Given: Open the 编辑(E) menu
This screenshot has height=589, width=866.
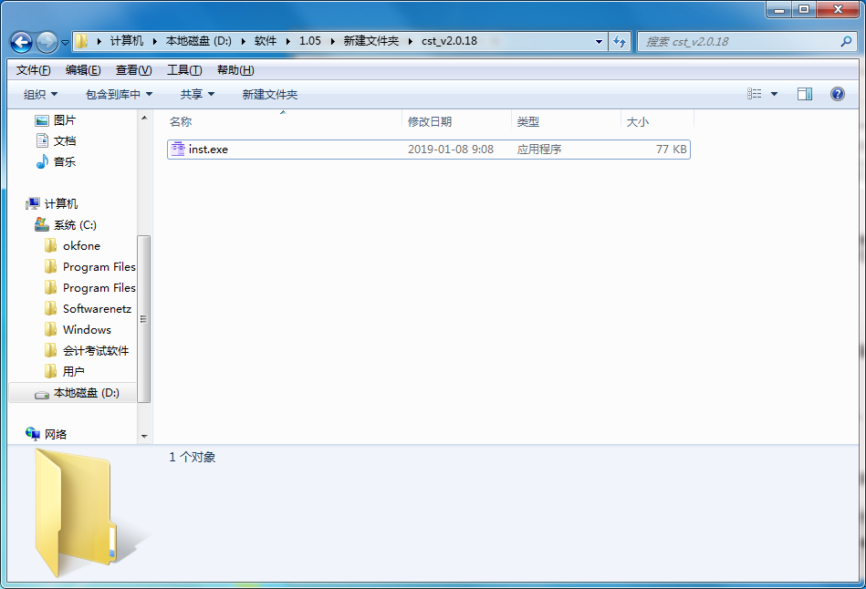Looking at the screenshot, I should (x=83, y=70).
